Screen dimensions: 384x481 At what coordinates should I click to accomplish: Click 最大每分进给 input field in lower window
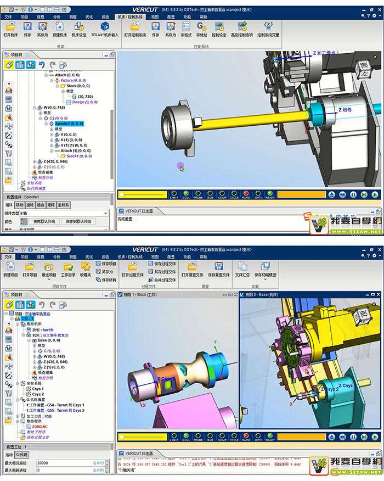[x=70, y=463]
